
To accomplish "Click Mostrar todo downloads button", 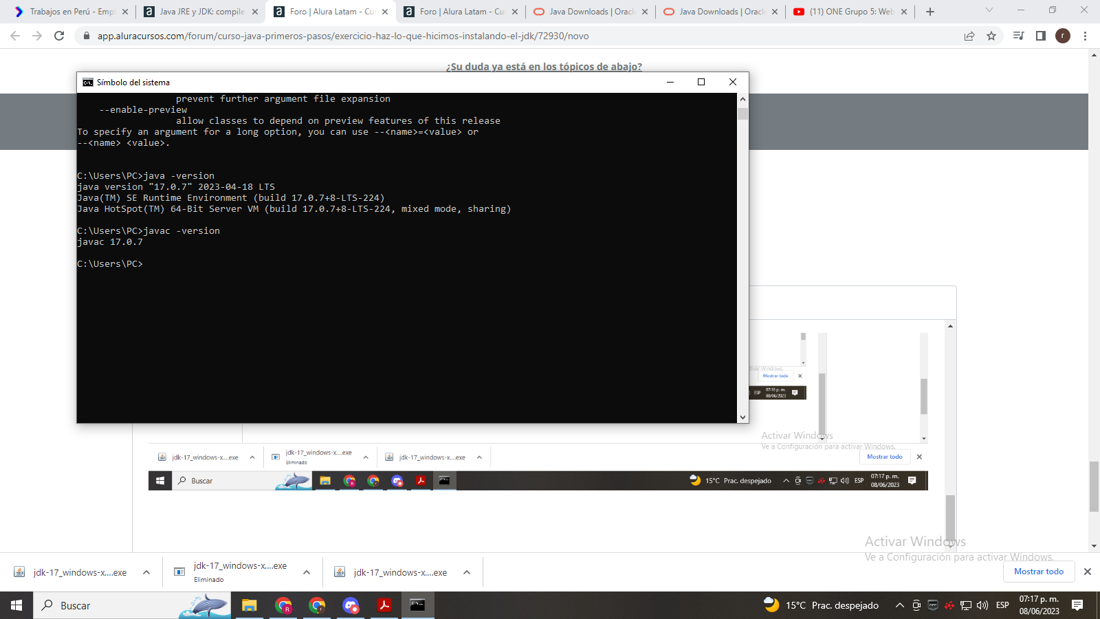I will click(1038, 572).
